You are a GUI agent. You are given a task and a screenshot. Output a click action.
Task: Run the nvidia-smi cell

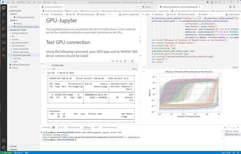pyautogui.click(x=43, y=64)
